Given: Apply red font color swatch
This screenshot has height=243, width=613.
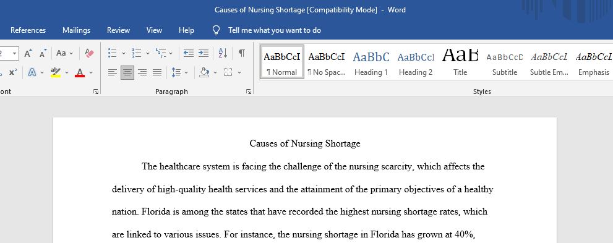Looking at the screenshot, I should [x=80, y=72].
